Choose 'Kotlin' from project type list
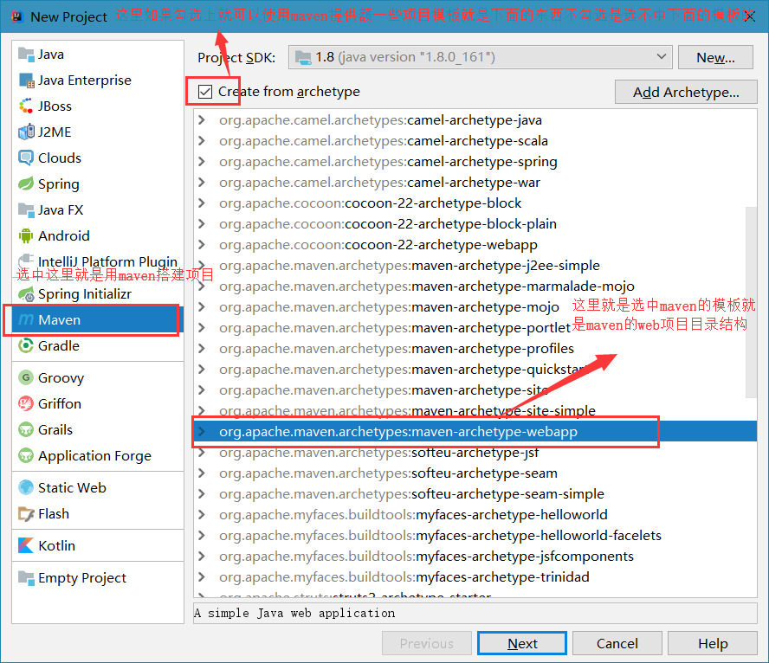 tap(98, 545)
